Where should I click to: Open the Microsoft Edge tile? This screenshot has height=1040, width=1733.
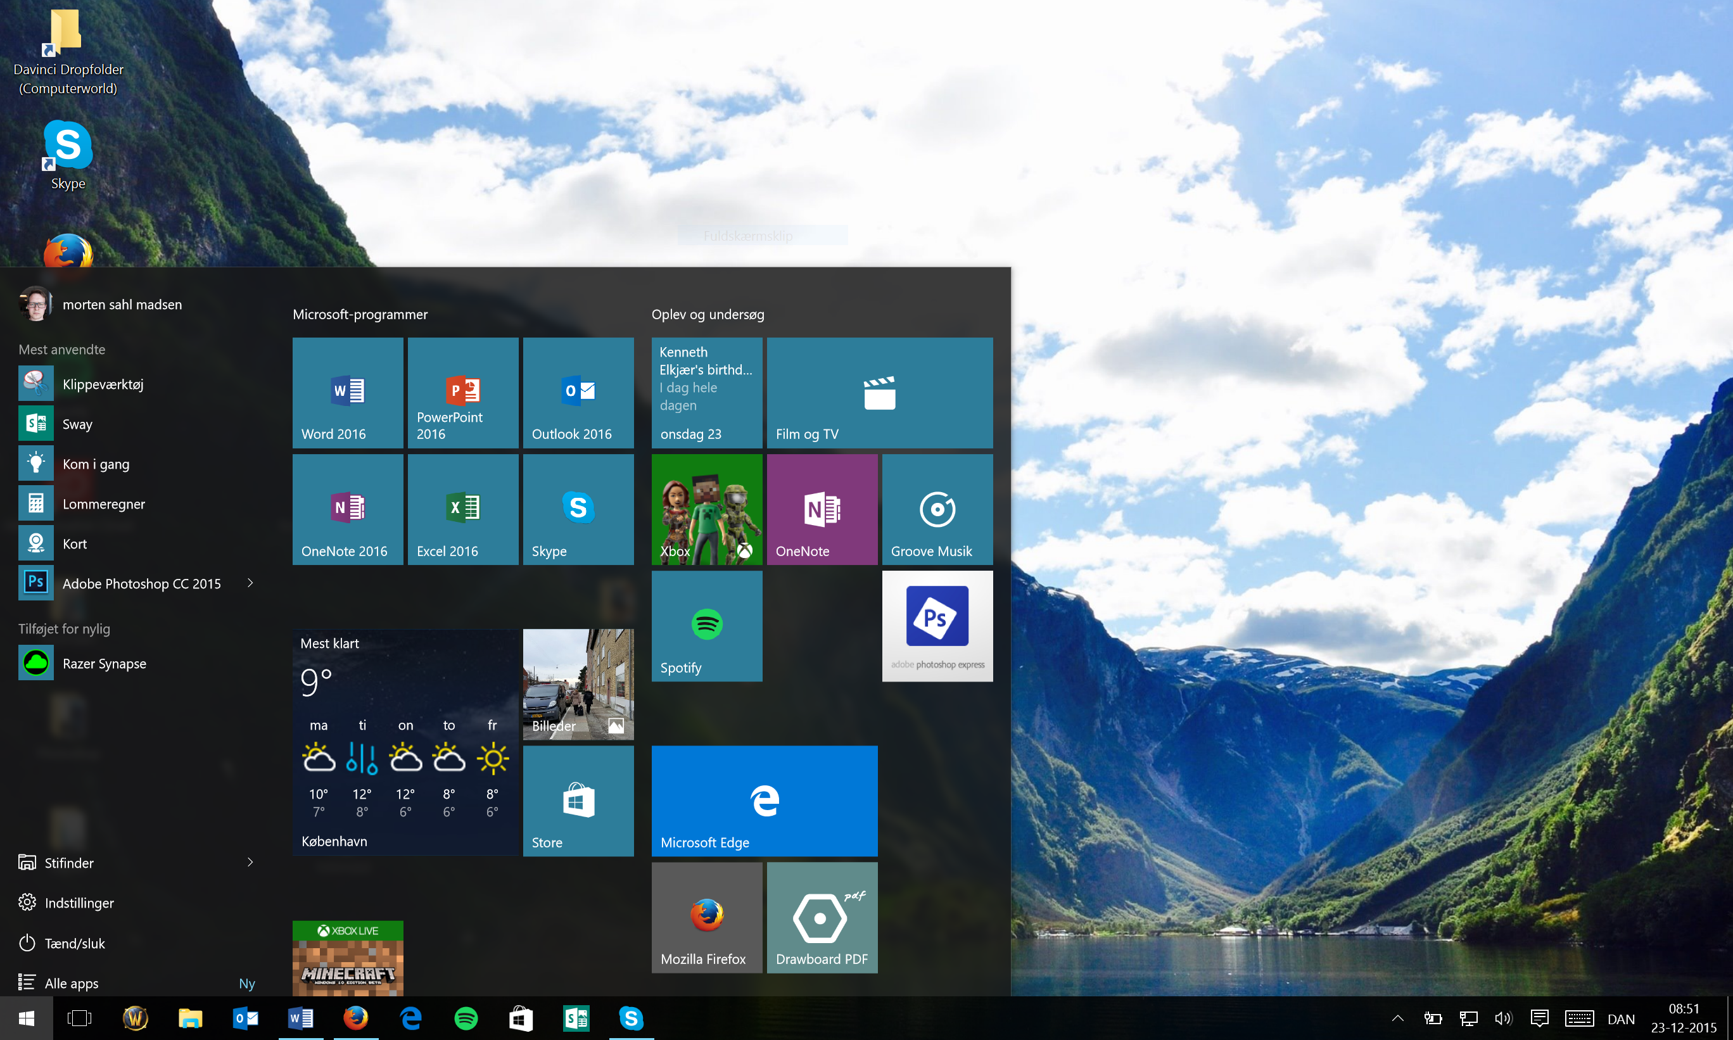[764, 801]
